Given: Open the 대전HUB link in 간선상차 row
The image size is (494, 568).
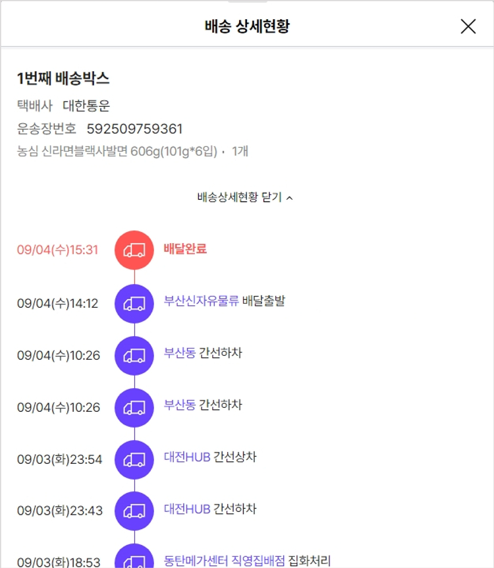Looking at the screenshot, I should pyautogui.click(x=187, y=457).
